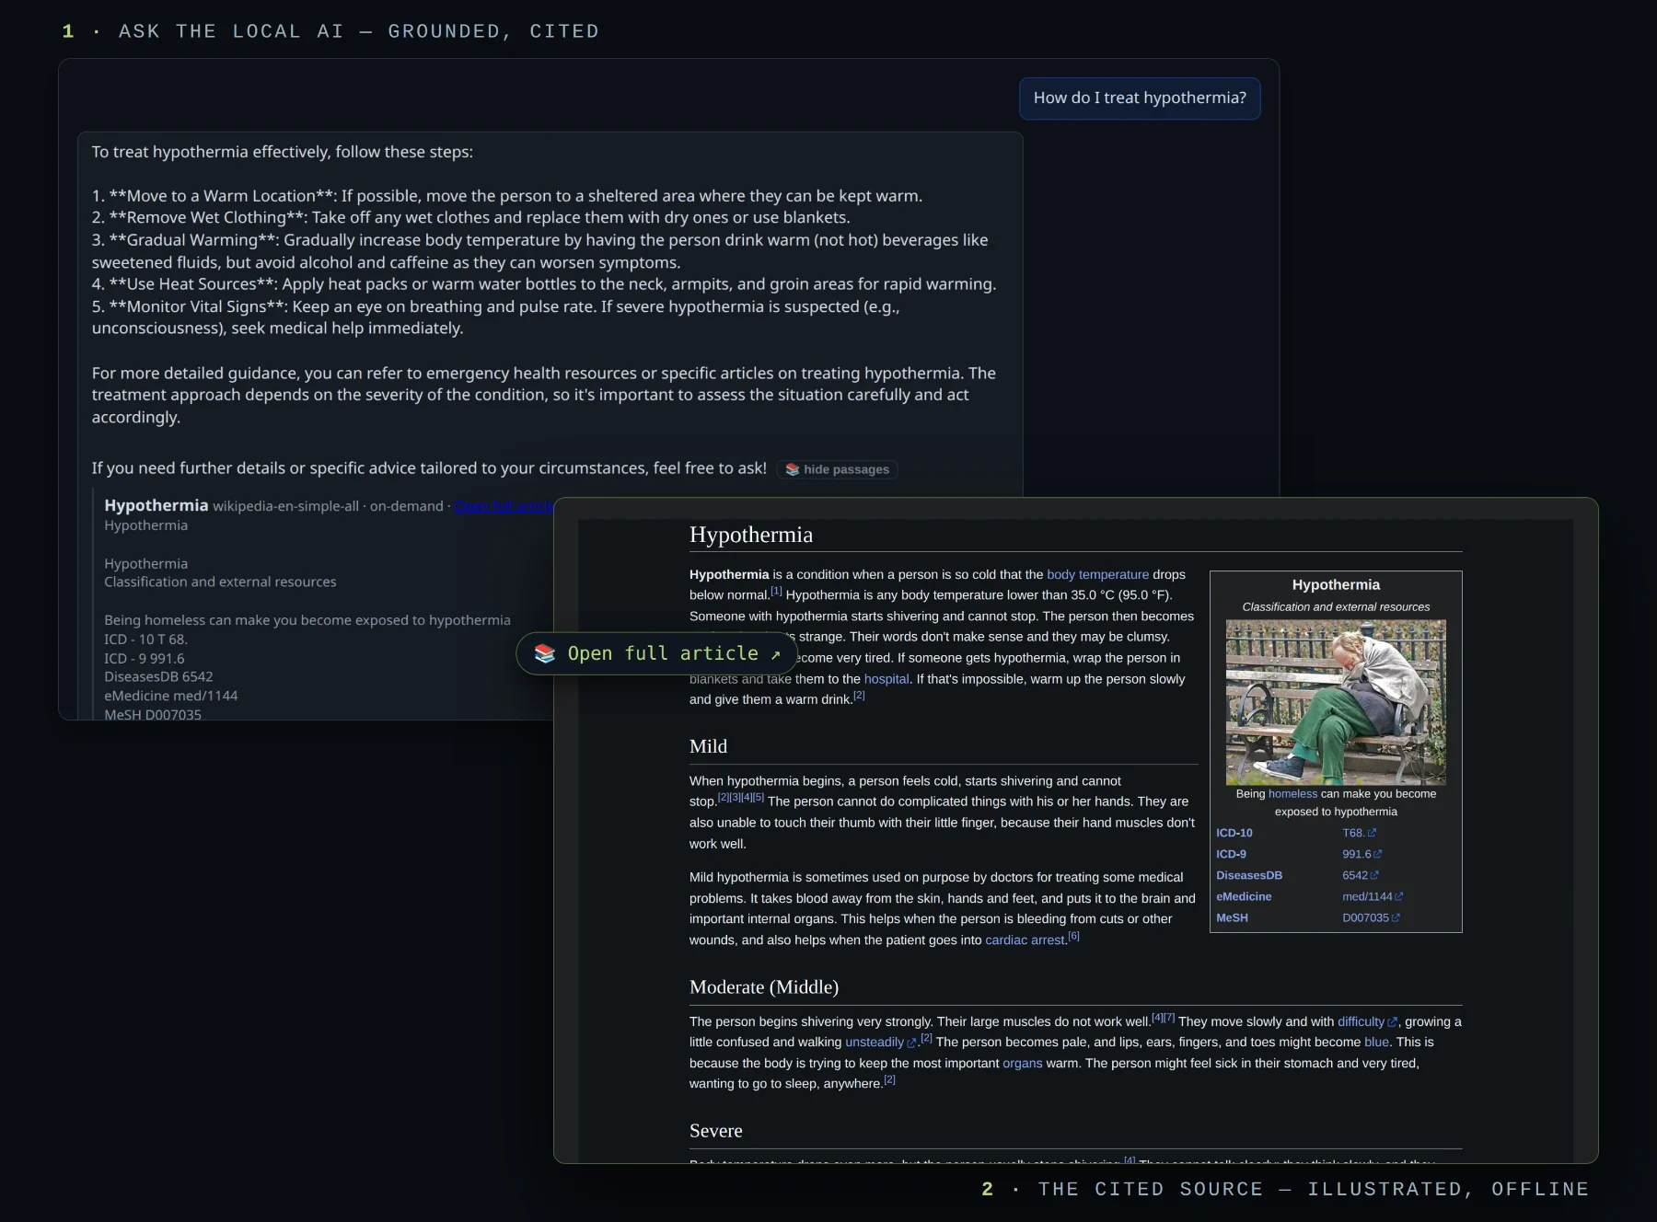Open citation [7] in the Moderate section
The width and height of the screenshot is (1657, 1222).
coord(1169,1018)
